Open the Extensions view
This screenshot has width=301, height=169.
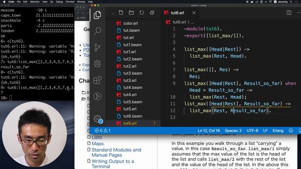coord(97,80)
